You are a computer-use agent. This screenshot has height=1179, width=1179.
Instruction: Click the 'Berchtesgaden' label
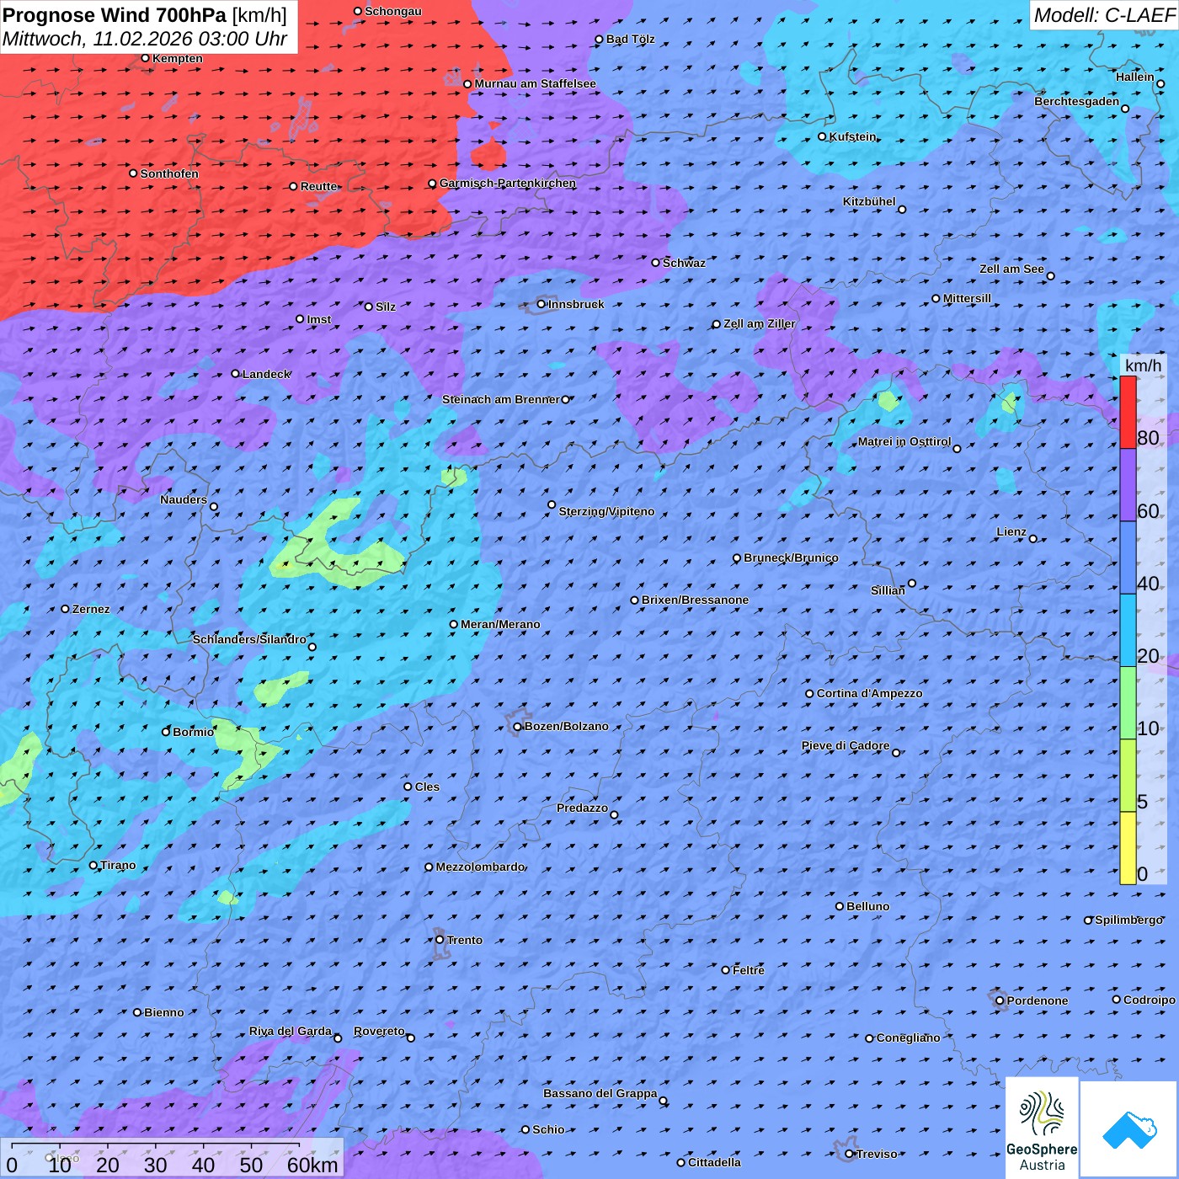point(1076,101)
